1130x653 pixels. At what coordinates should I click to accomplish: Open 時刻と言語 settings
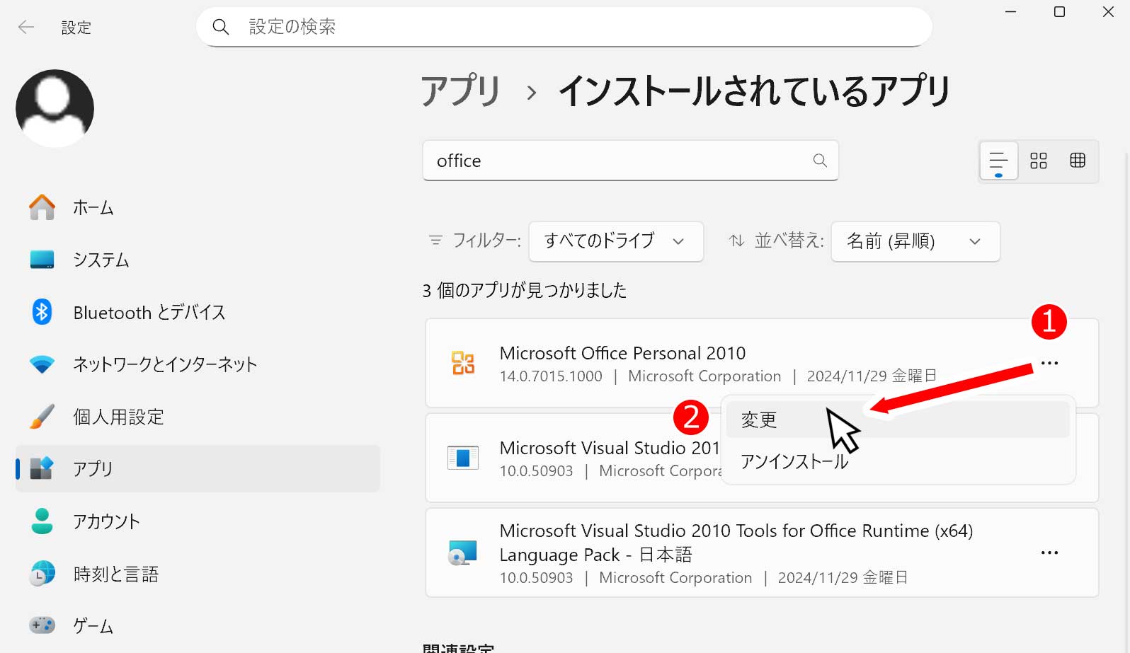(198, 574)
